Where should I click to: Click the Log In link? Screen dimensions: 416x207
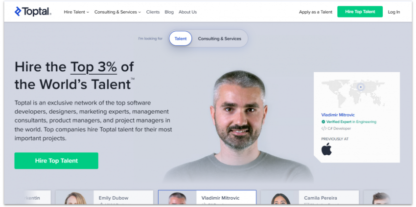coord(393,12)
